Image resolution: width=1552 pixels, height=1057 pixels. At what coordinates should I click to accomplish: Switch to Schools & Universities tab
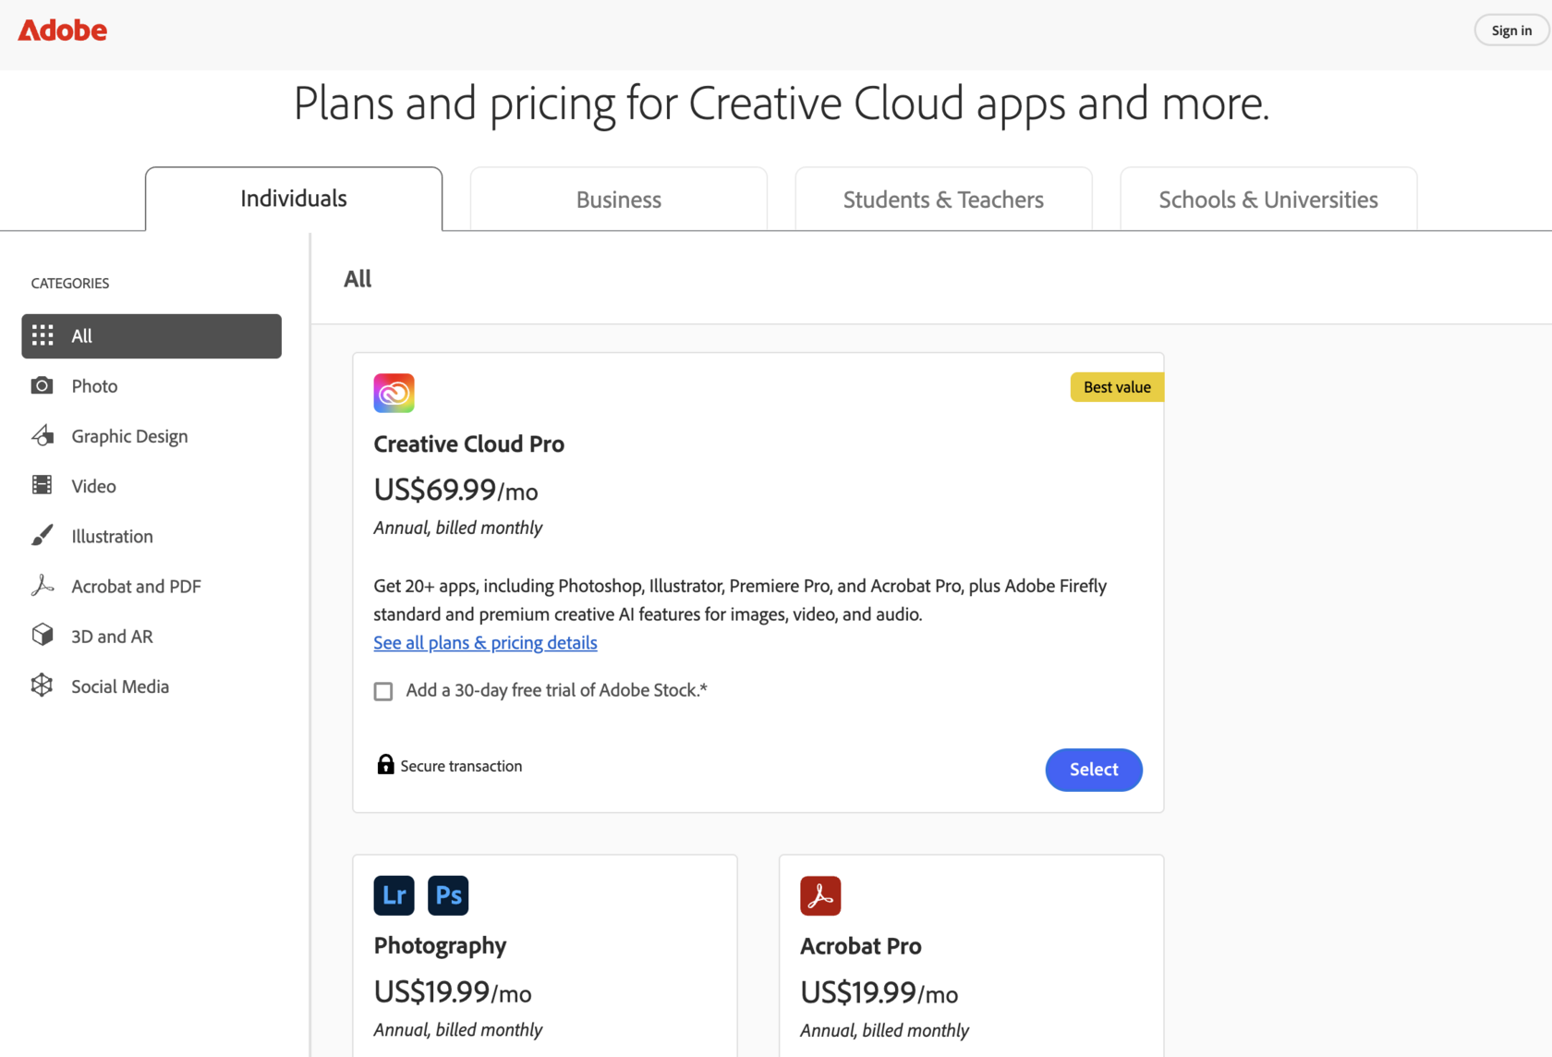1267,200
